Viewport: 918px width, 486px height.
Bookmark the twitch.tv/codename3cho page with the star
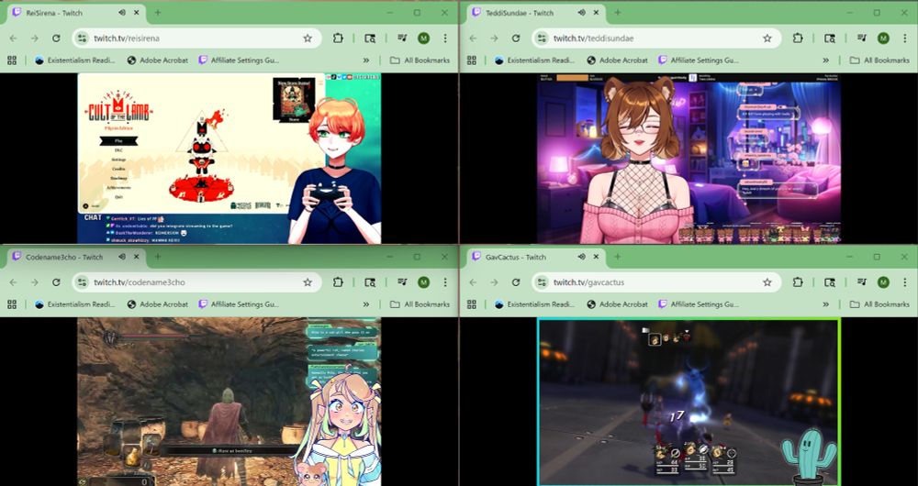pos(308,282)
